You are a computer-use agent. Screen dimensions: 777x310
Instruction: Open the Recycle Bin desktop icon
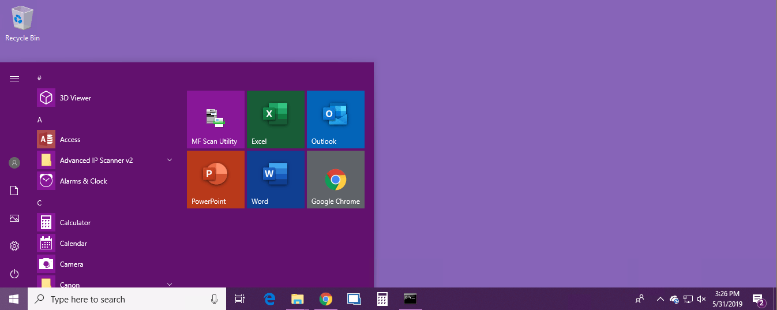tap(22, 24)
